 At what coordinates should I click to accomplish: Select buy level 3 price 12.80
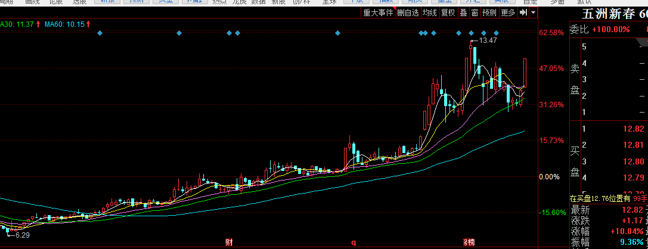[633, 161]
